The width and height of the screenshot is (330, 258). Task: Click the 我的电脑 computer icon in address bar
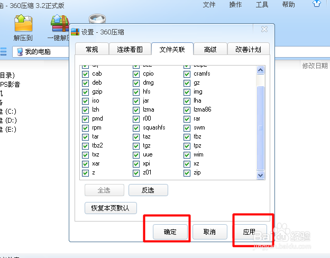coord(20,52)
